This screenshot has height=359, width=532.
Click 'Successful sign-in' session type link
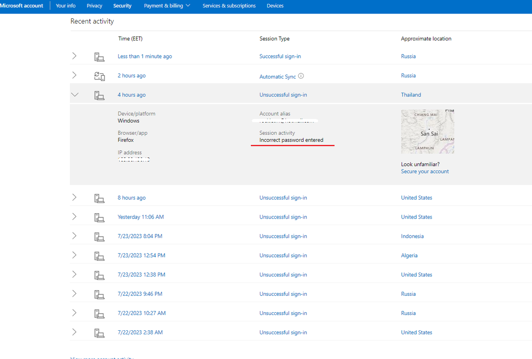pos(280,57)
